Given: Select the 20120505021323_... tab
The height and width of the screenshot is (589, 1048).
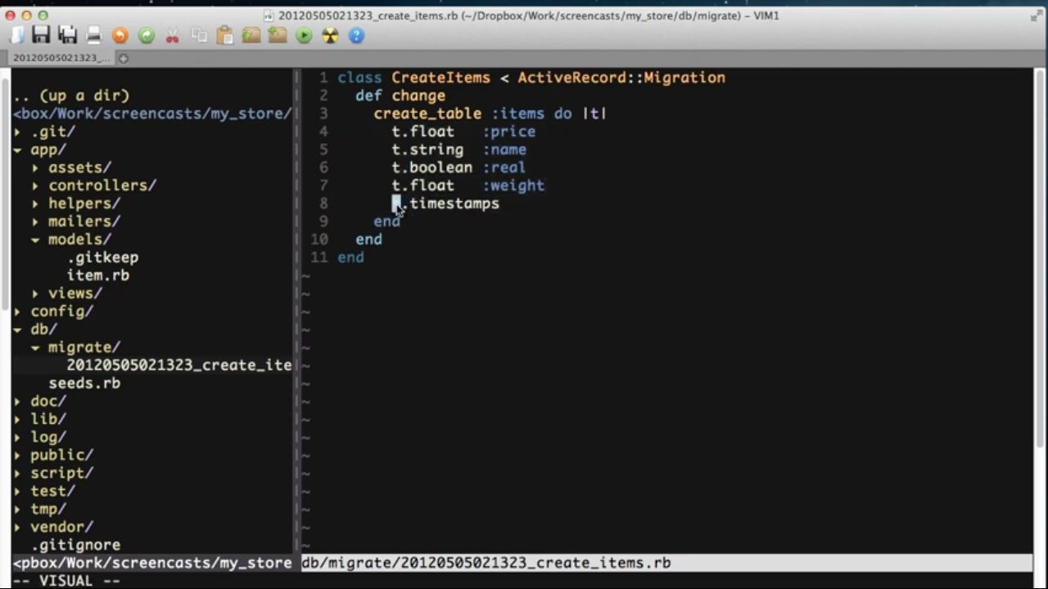Looking at the screenshot, I should tap(61, 58).
